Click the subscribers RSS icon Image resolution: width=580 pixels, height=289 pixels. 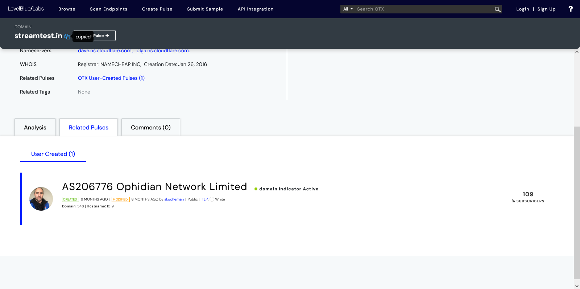pyautogui.click(x=513, y=201)
